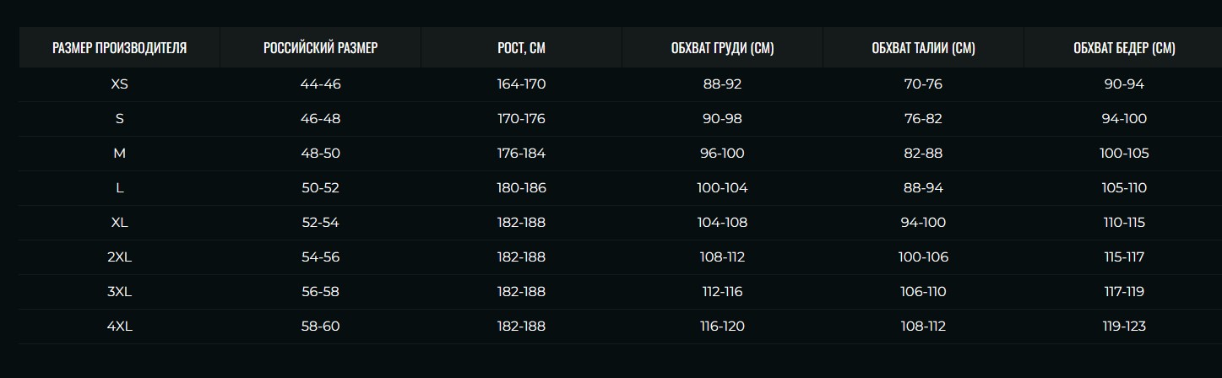The image size is (1222, 378).
Task: Click the 2XL size row label
Action: click(119, 256)
